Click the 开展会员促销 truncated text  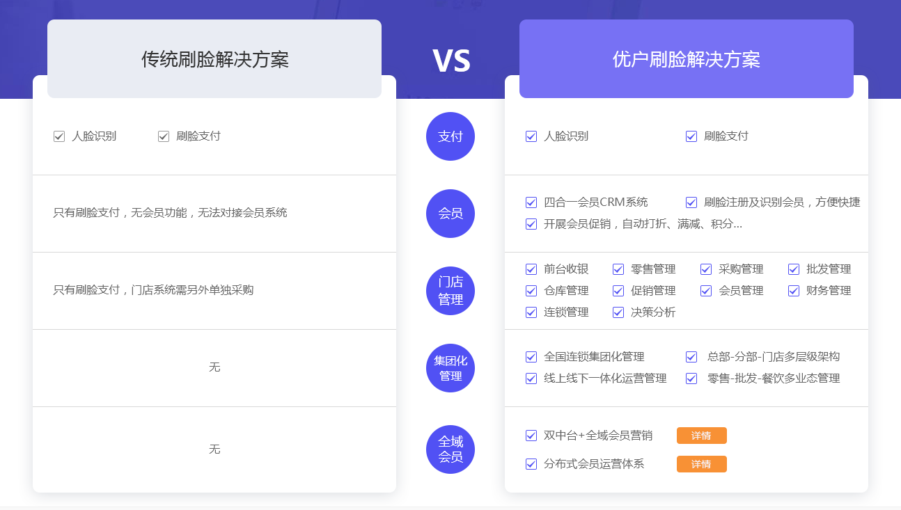pos(643,224)
